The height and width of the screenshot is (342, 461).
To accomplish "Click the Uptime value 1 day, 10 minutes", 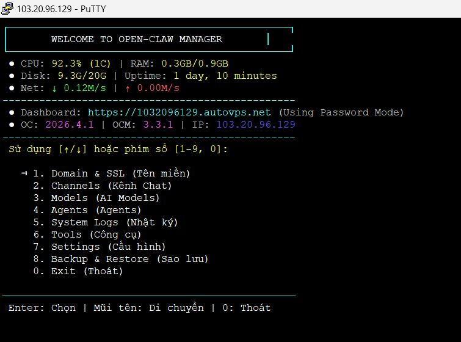I will tap(225, 76).
